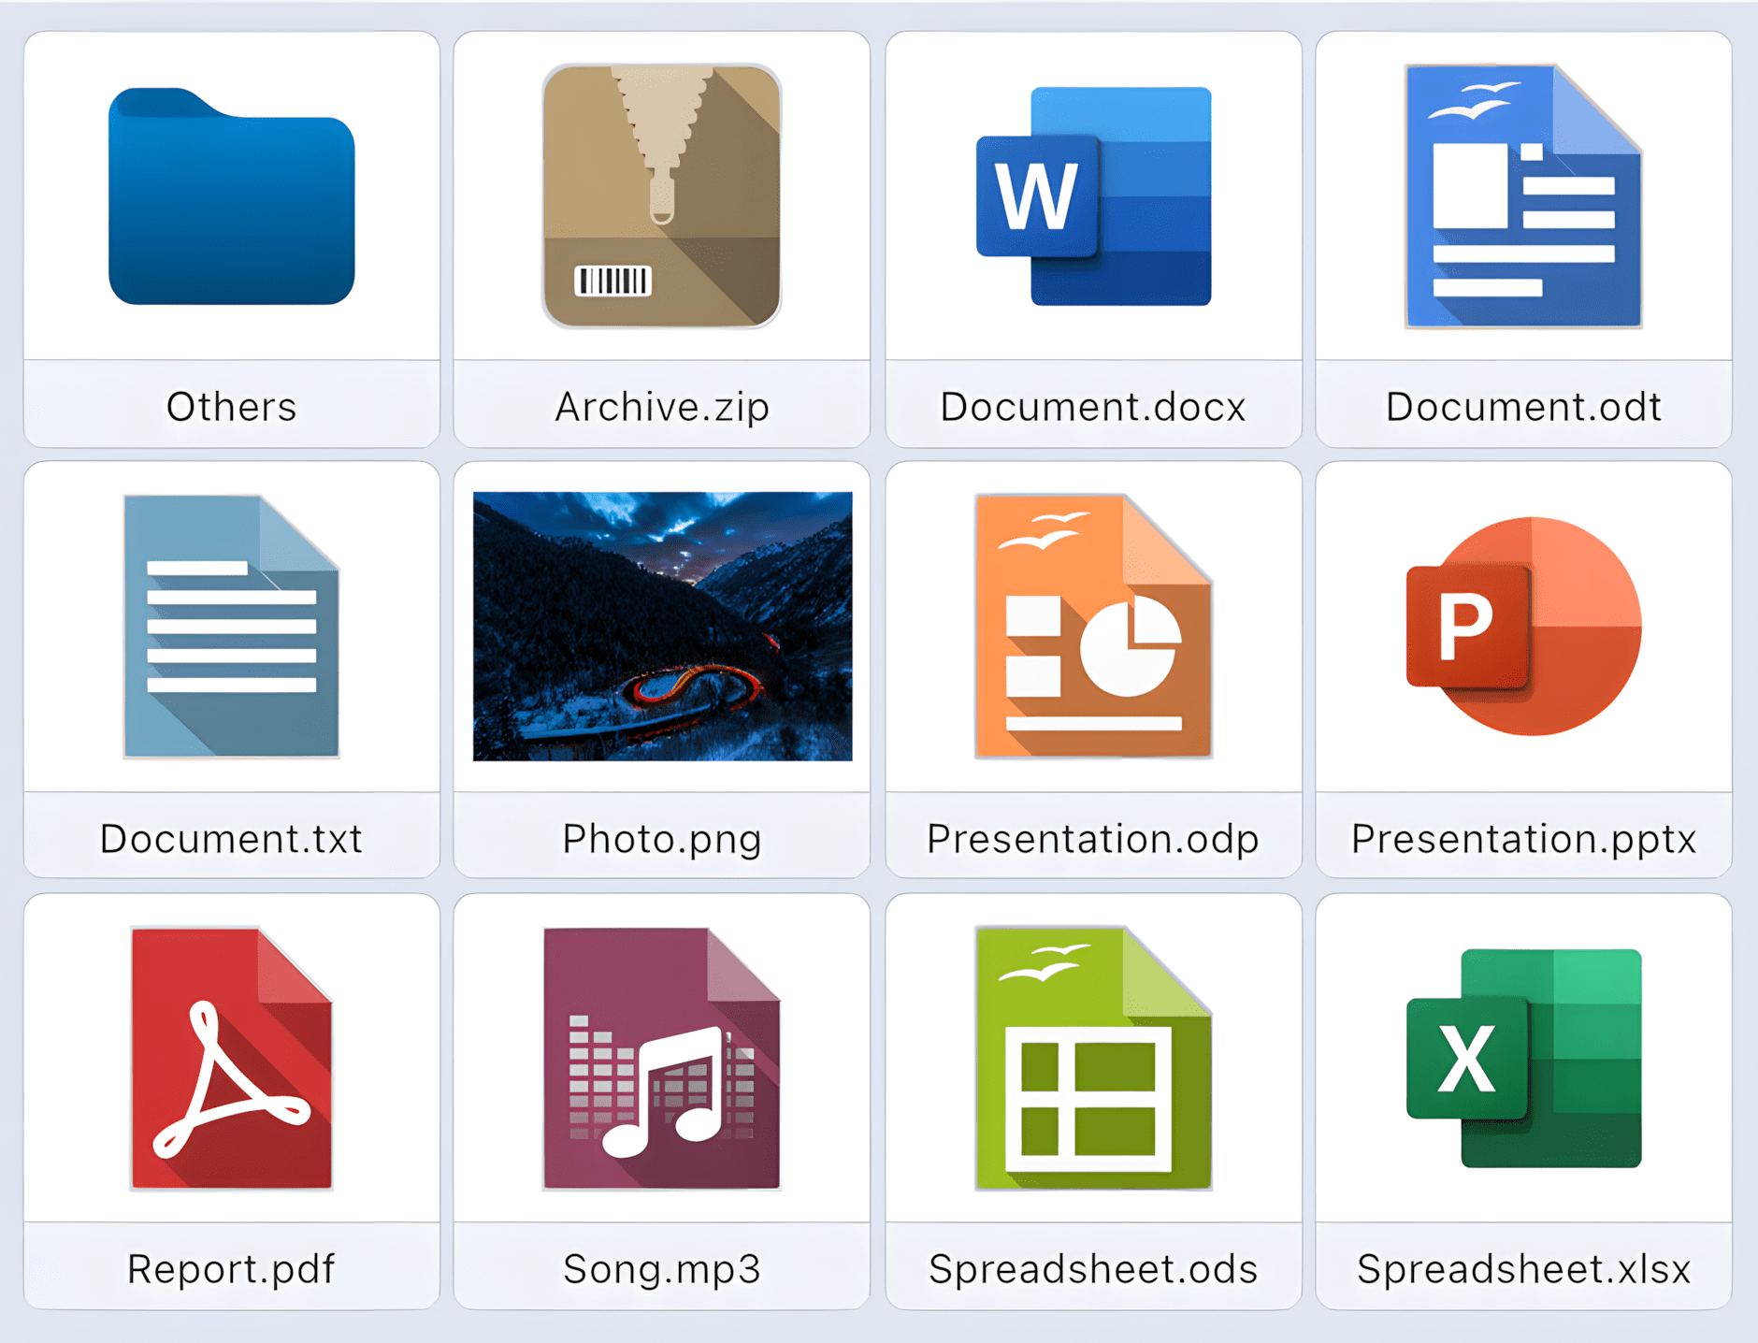Open the blue Others folder icon

(x=231, y=196)
